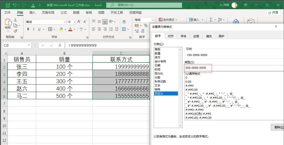Expand the underline style dropdown arrow
The width and height of the screenshot is (284, 145).
pyautogui.click(x=44, y=29)
